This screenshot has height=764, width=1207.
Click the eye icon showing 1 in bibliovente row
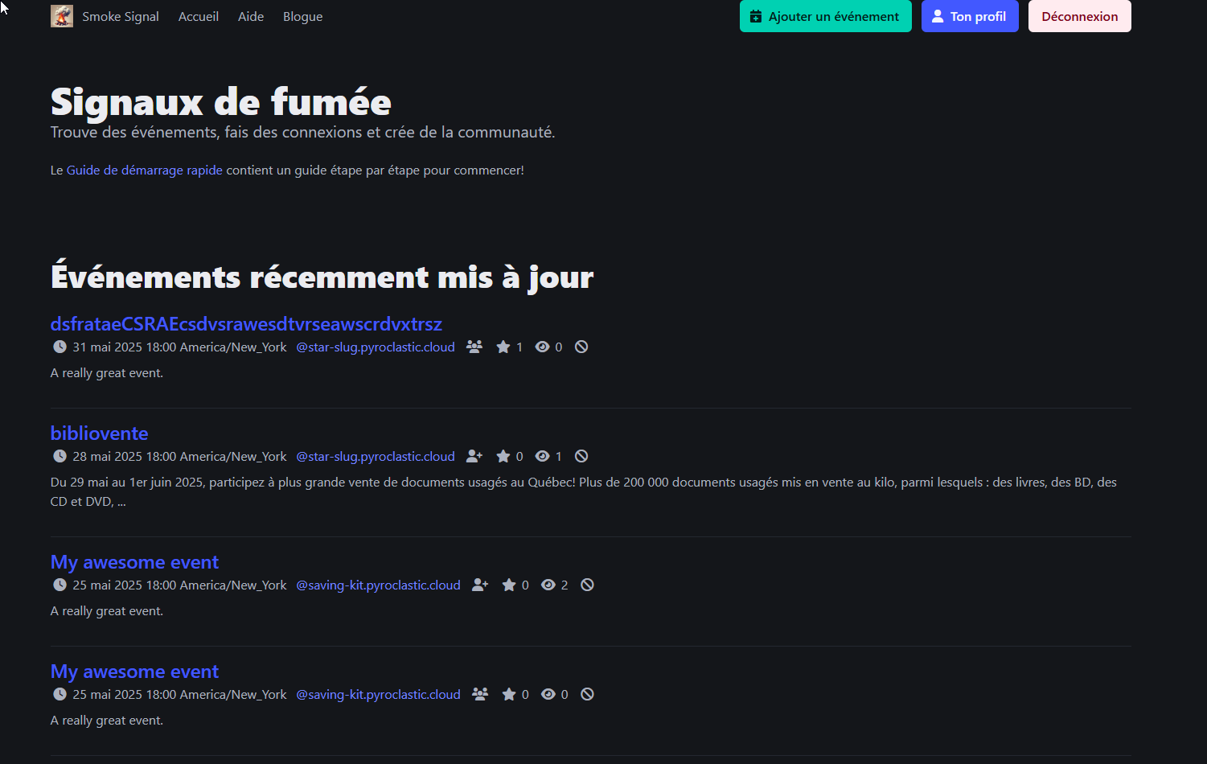(543, 456)
